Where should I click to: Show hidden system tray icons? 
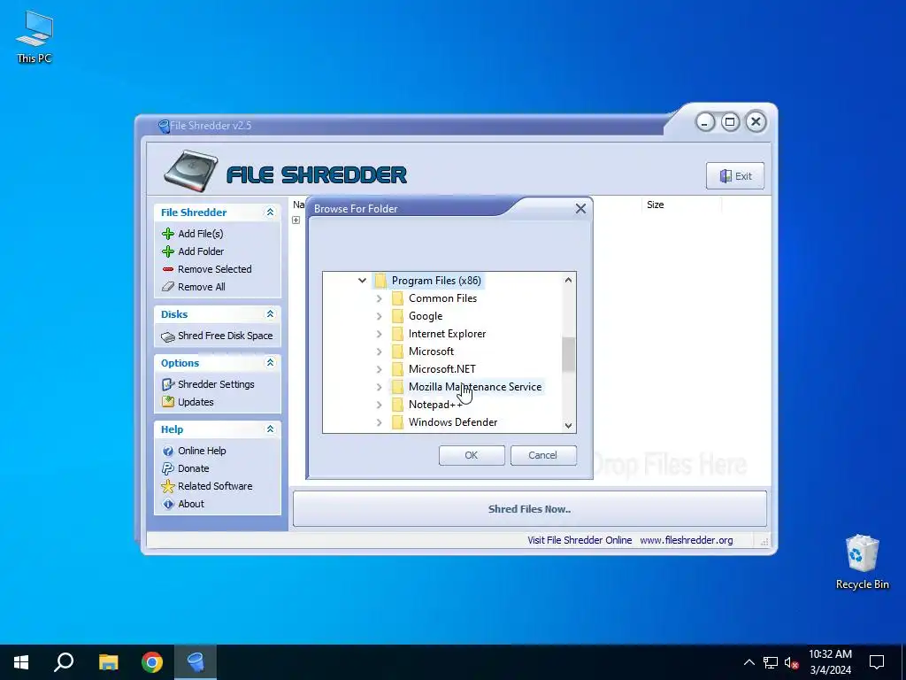[x=749, y=662]
